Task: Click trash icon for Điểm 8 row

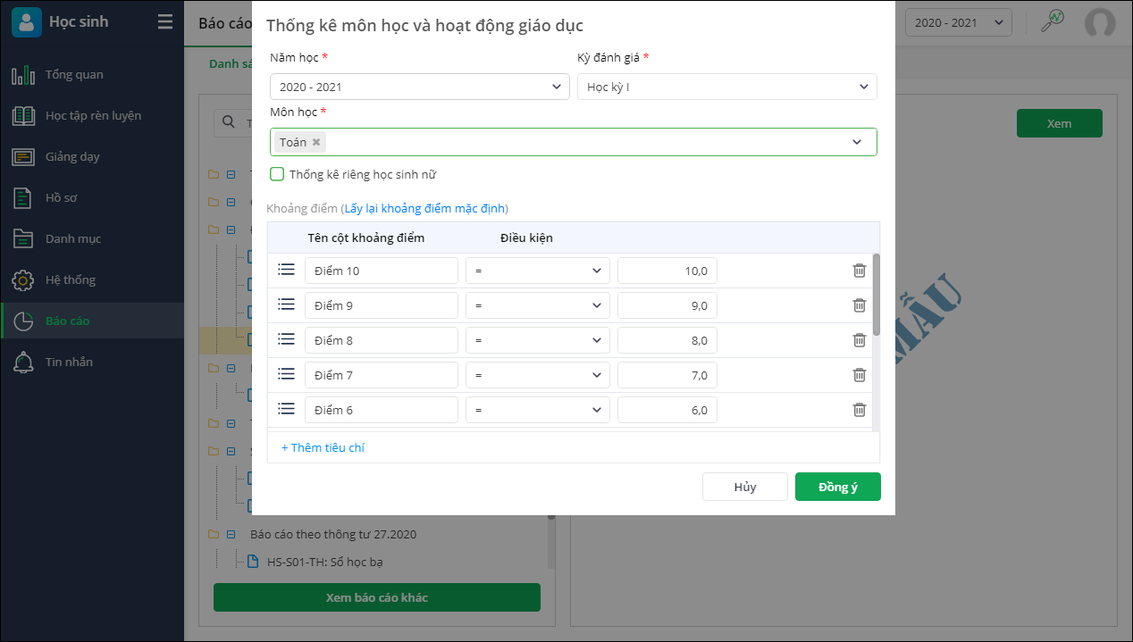Action: pos(859,340)
